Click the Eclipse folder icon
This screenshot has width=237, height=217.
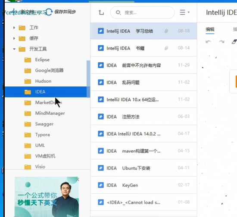[x=28, y=60]
